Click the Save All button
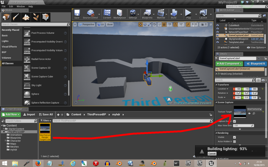This screenshot has width=268, height=167. coord(46,114)
